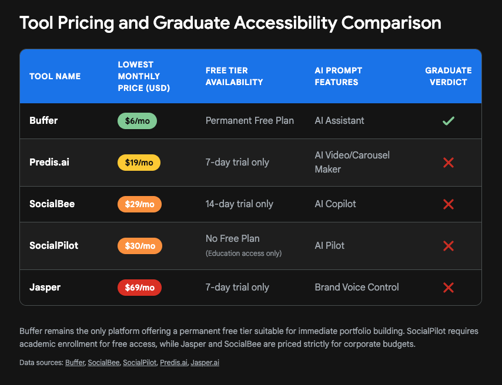The image size is (502, 385).
Task: Click the red X in Jasper row
Action: tap(449, 288)
